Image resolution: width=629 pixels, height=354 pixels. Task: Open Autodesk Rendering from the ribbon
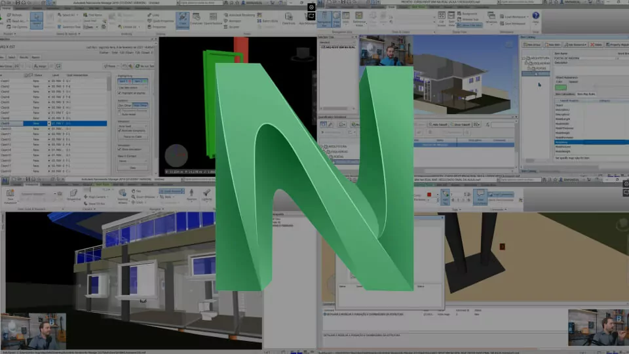click(240, 15)
